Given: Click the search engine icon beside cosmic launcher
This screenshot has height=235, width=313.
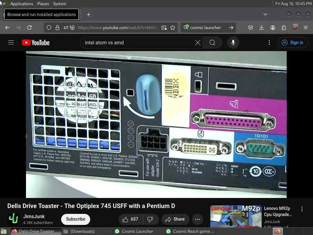Looking at the screenshot, I should pos(186,27).
